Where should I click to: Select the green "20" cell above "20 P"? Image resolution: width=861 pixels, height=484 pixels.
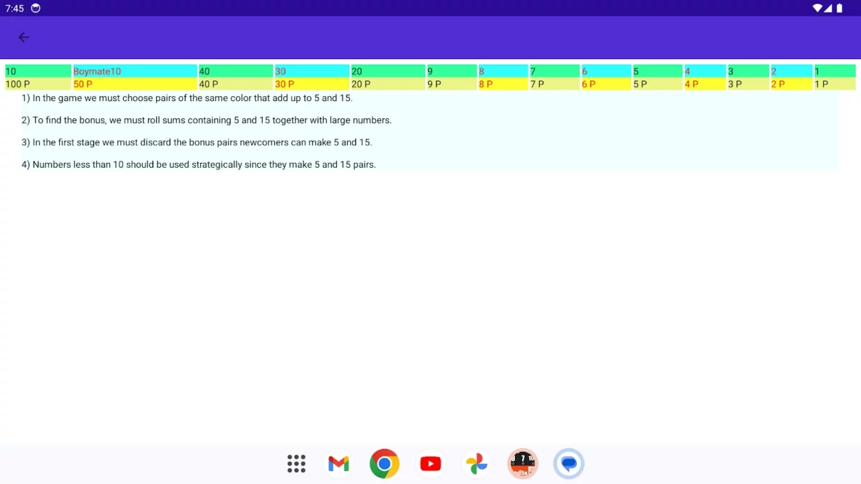[x=388, y=71]
